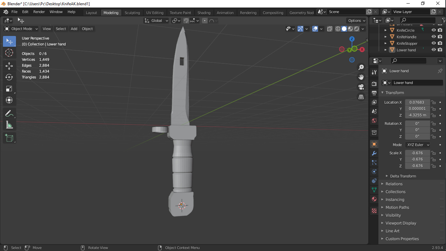Open the Options dropdown in viewport

coord(357,21)
